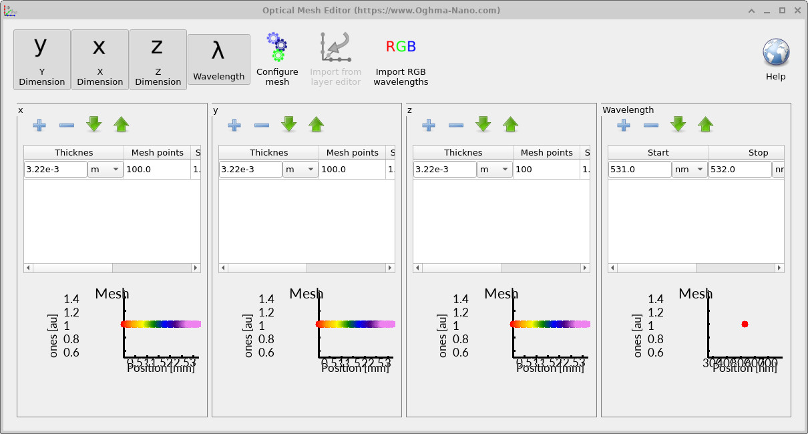Switch to the Wavelength section
Image resolution: width=808 pixels, height=434 pixels.
(219, 59)
